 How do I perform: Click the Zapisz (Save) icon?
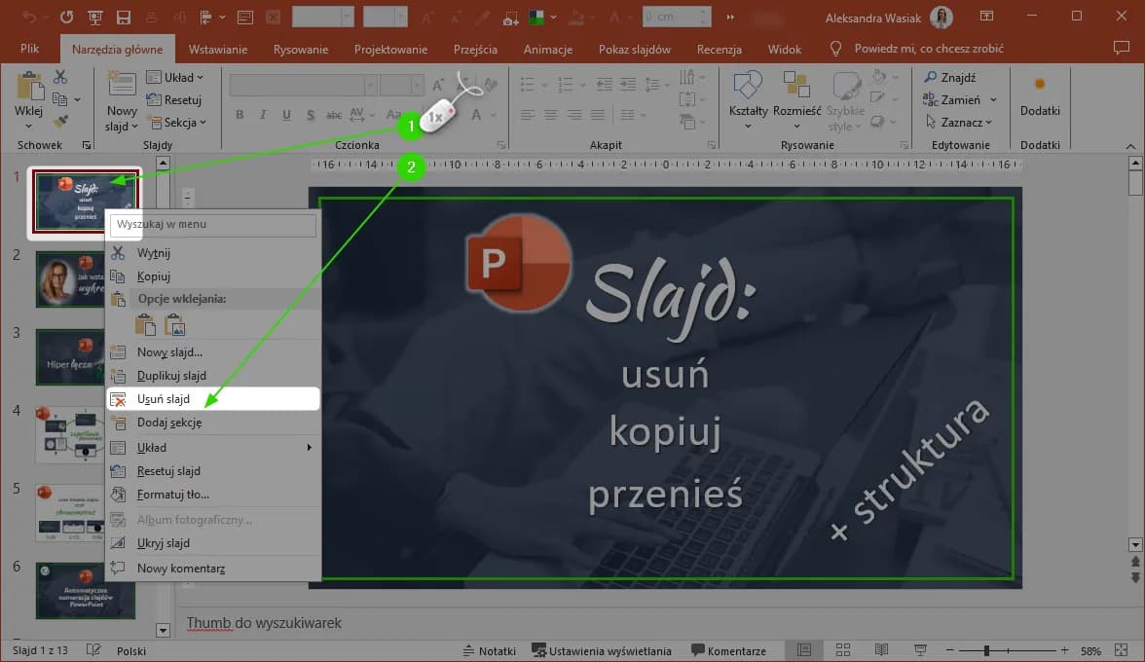point(122,17)
